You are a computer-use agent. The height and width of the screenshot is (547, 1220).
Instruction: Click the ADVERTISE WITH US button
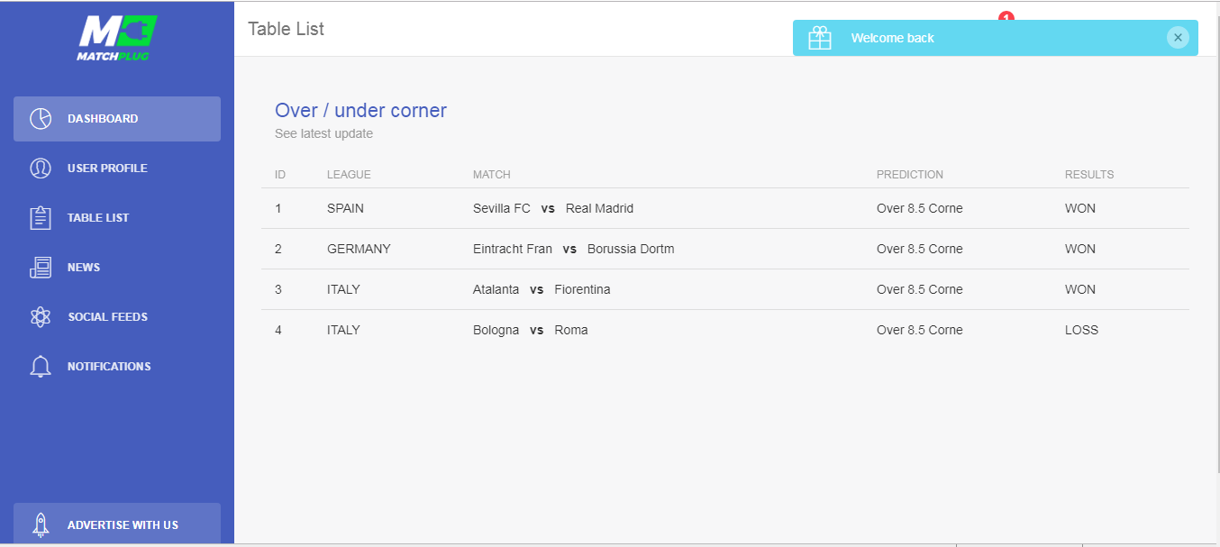coord(117,524)
